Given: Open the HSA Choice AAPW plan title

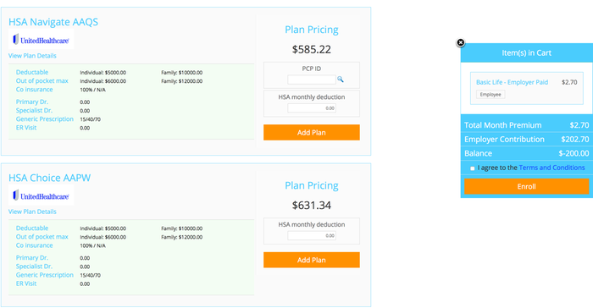Looking at the screenshot, I should point(49,178).
